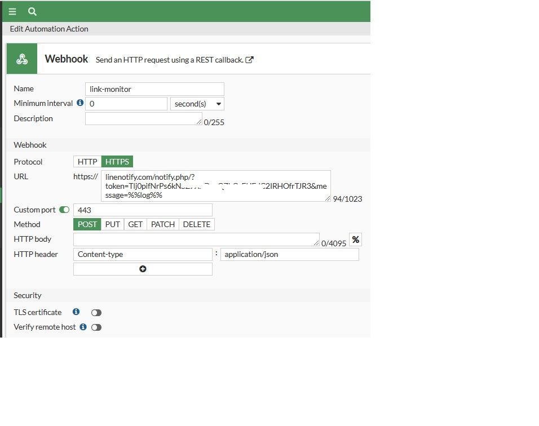The width and height of the screenshot is (539, 426).
Task: Choose the PATCH method
Action: click(x=163, y=224)
